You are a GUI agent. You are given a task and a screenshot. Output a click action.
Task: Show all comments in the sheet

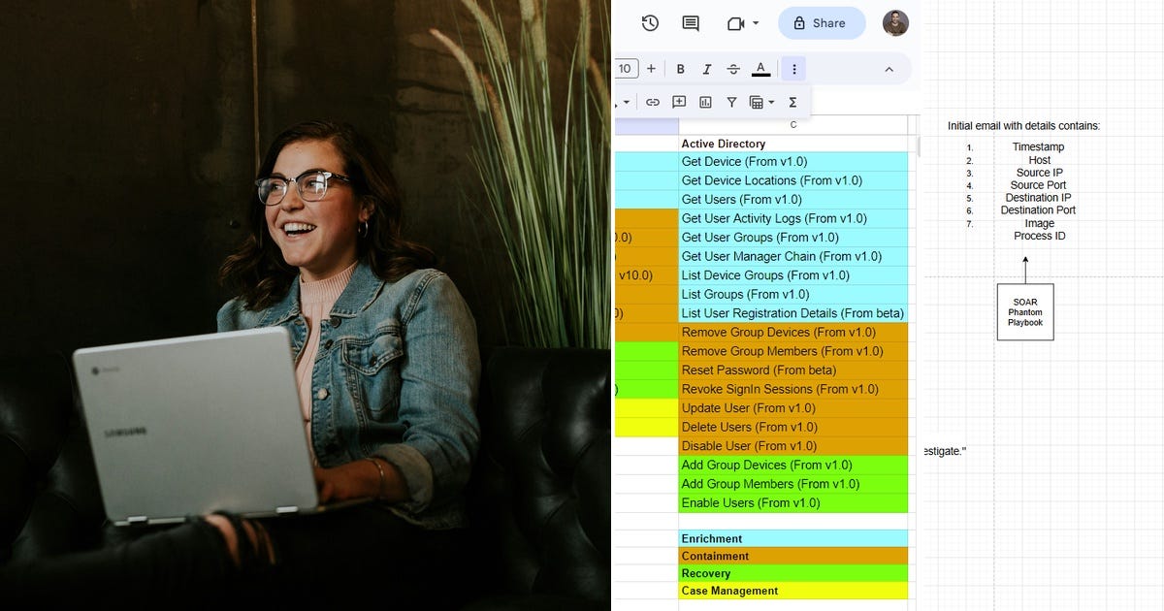(x=692, y=22)
